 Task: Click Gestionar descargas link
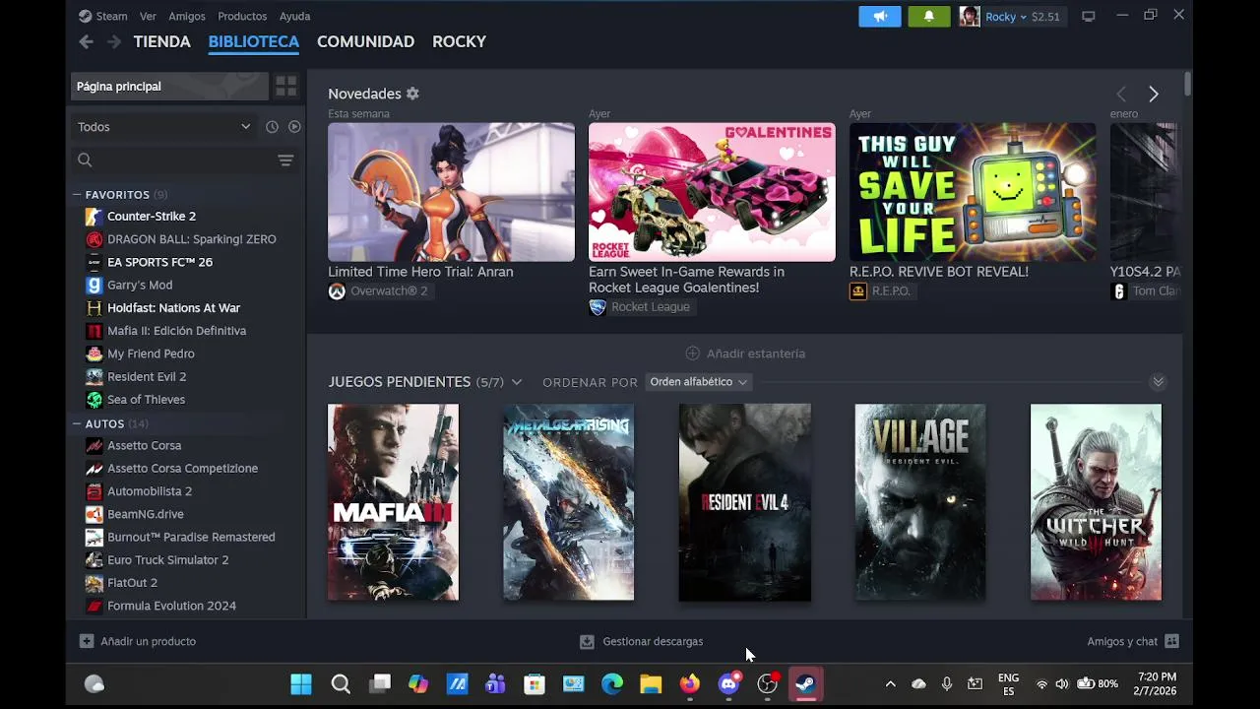pyautogui.click(x=653, y=642)
